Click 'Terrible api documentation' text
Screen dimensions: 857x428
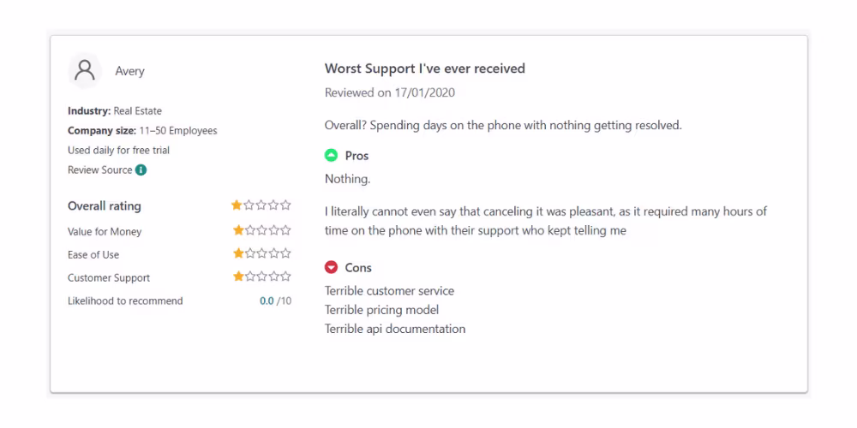click(395, 329)
